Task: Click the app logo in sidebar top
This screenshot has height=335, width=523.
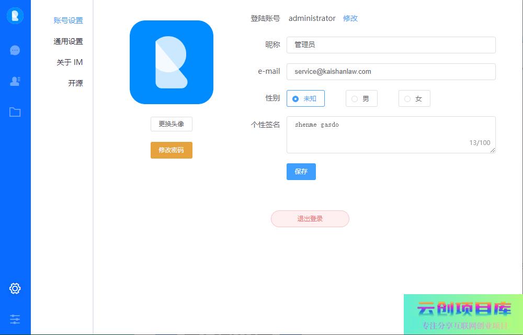Action: click(15, 16)
